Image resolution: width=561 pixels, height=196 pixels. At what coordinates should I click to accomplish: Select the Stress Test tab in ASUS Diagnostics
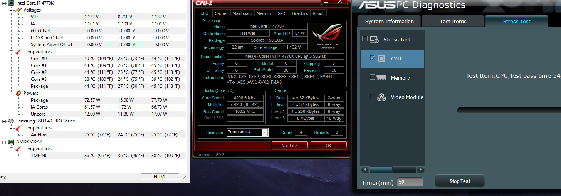click(517, 21)
